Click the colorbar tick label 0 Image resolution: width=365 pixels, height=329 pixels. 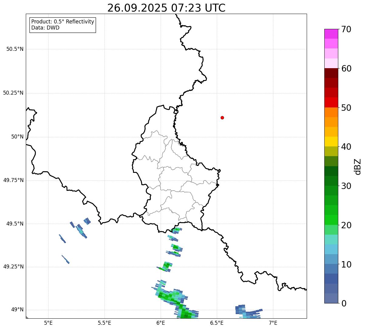(x=344, y=303)
